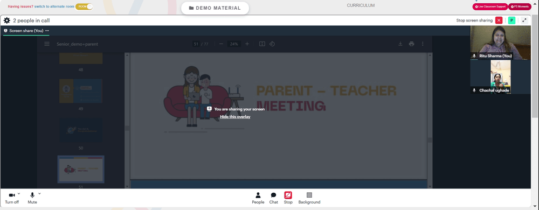Select slide thumbnail 49
The height and width of the screenshot is (210, 539).
click(81, 91)
